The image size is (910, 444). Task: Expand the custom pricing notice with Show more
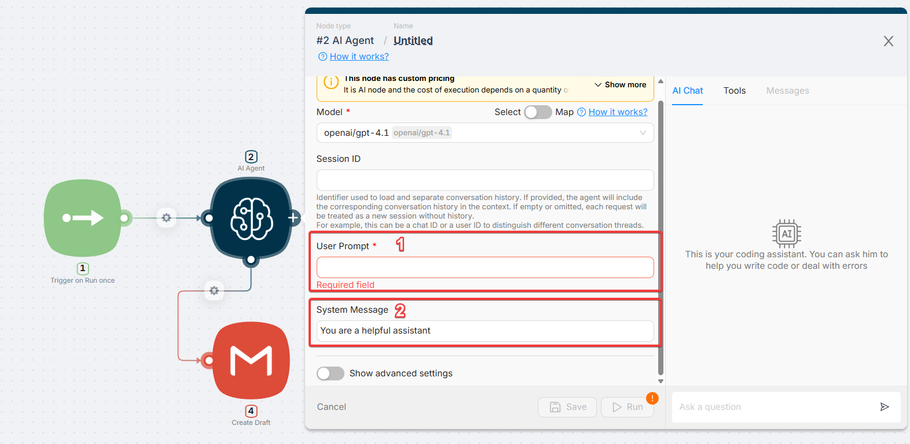(620, 85)
